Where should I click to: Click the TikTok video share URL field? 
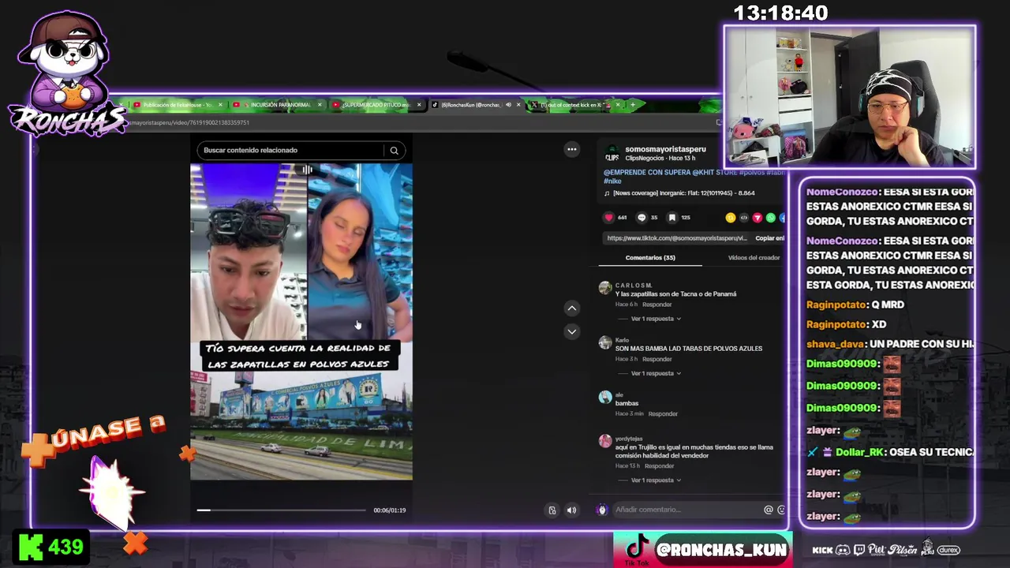(x=676, y=238)
